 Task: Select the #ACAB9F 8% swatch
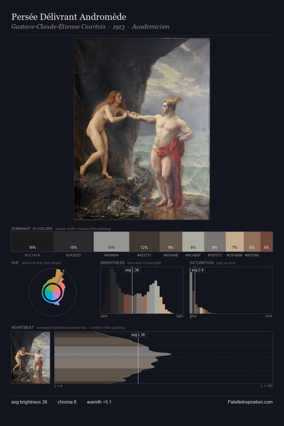[x=193, y=242]
